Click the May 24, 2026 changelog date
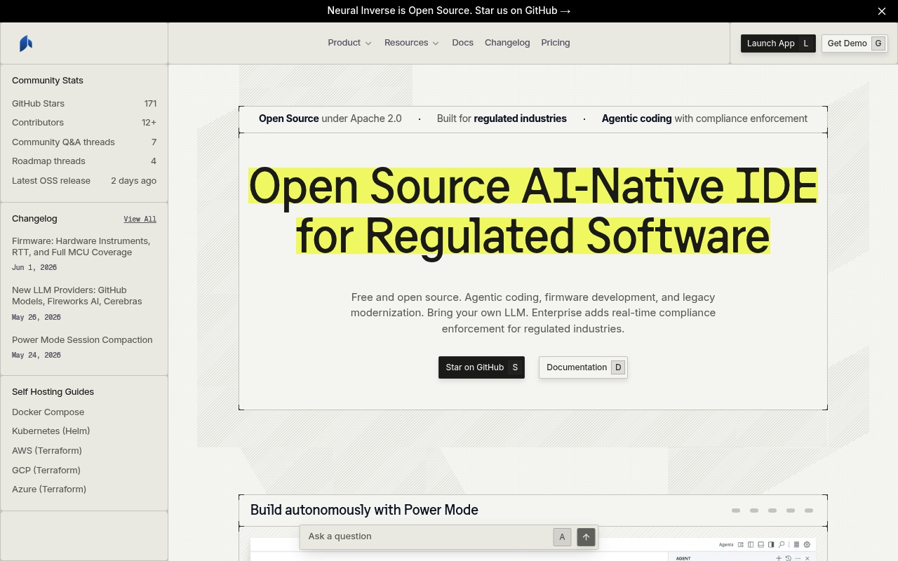This screenshot has height=561, width=898. tap(36, 355)
